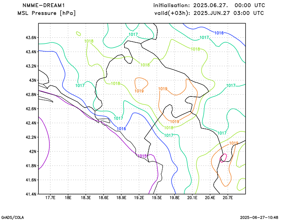284x220 pixels.
Task: Select the 43.2N latitude axis label
Action: [31, 66]
